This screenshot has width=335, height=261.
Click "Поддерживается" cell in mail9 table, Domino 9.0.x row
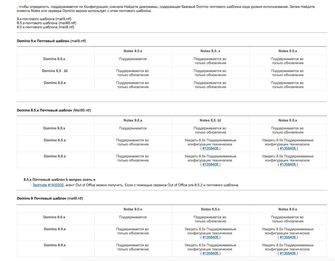pyautogui.click(x=133, y=59)
